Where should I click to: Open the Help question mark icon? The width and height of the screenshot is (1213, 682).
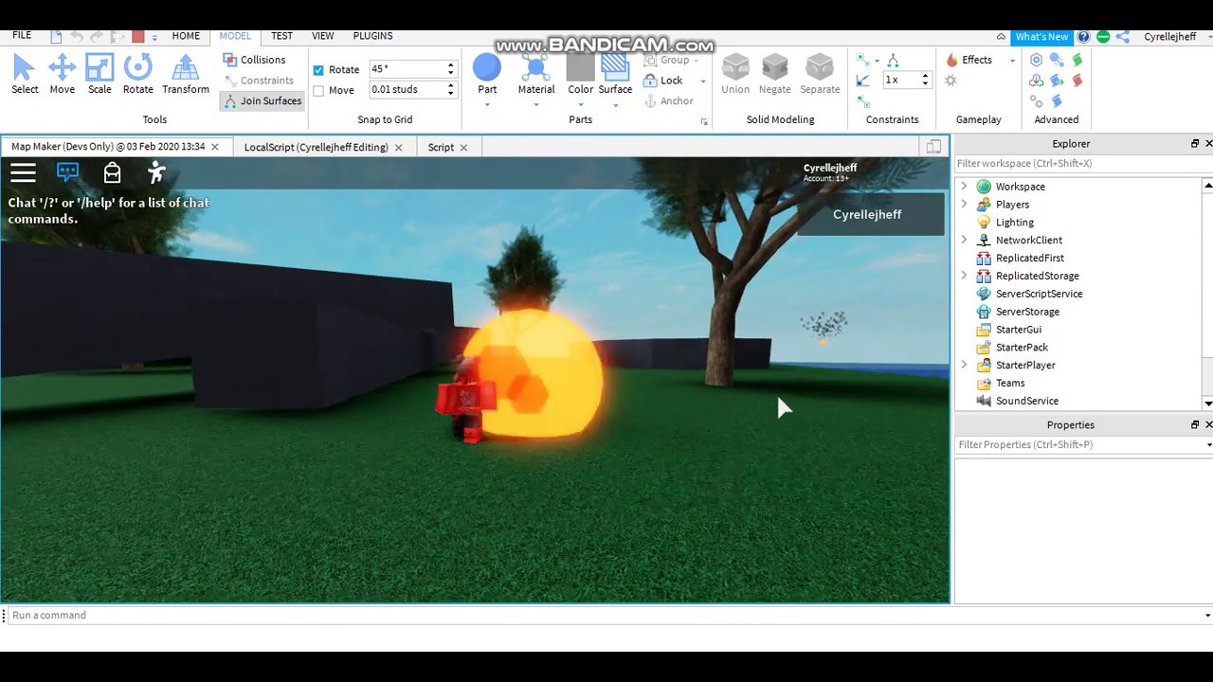pos(1083,37)
